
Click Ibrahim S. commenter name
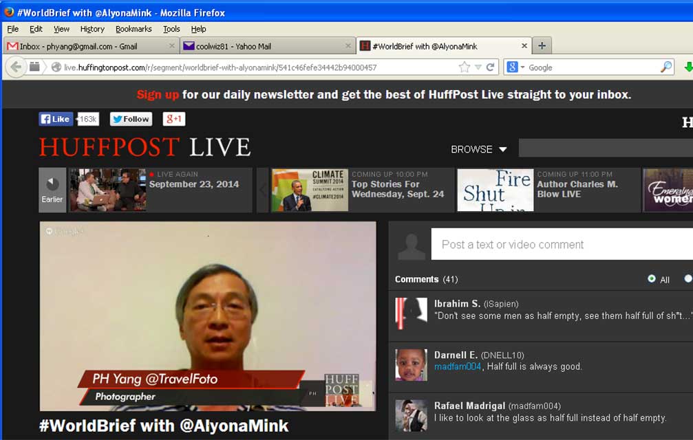point(457,304)
